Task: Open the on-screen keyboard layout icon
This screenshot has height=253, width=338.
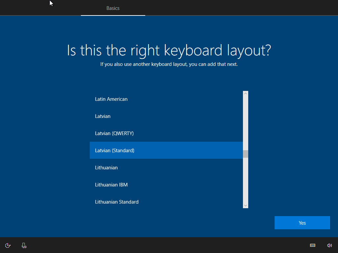Action: (313, 245)
